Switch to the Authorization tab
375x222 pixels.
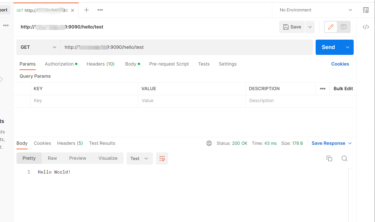(x=61, y=64)
